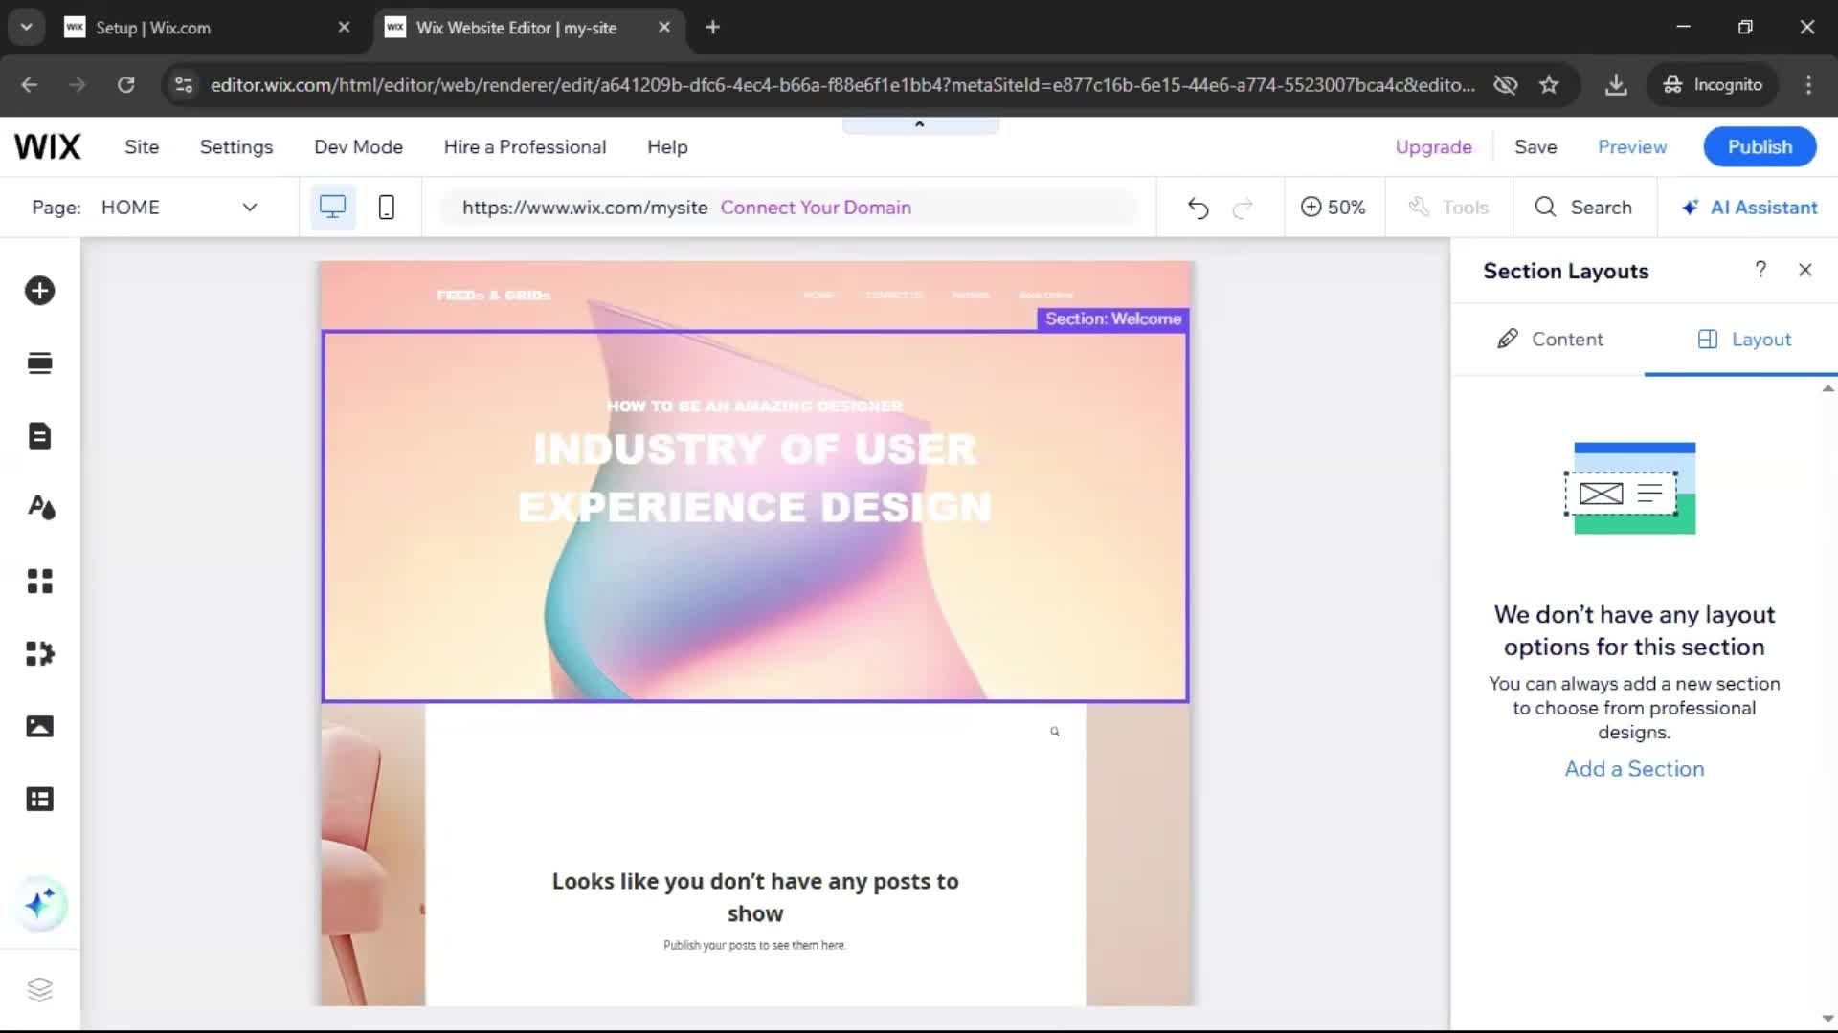Switch to the Content tab

(1549, 340)
